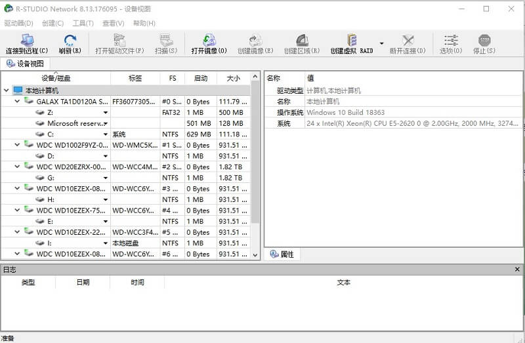This screenshot has width=525, height=343.
Task: Click the H: partition drive icon
Action: pos(40,199)
